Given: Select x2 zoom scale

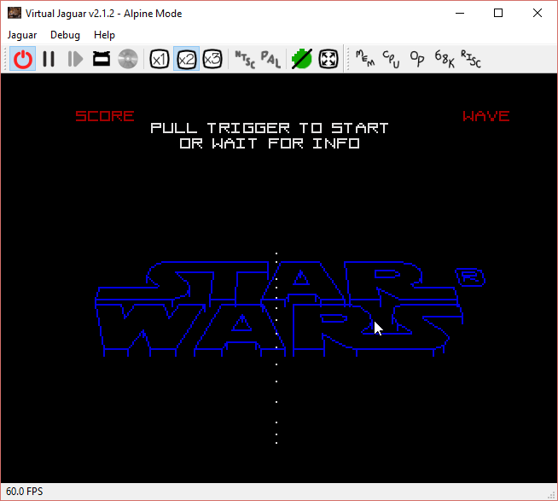Looking at the screenshot, I should pos(186,59).
